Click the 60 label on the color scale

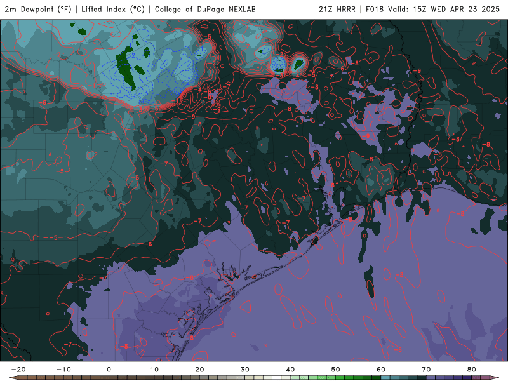coord(381,370)
